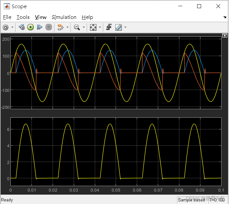Expand the axes scaling dropdown arrow
This screenshot has width=229, height=204.
[x=100, y=27]
